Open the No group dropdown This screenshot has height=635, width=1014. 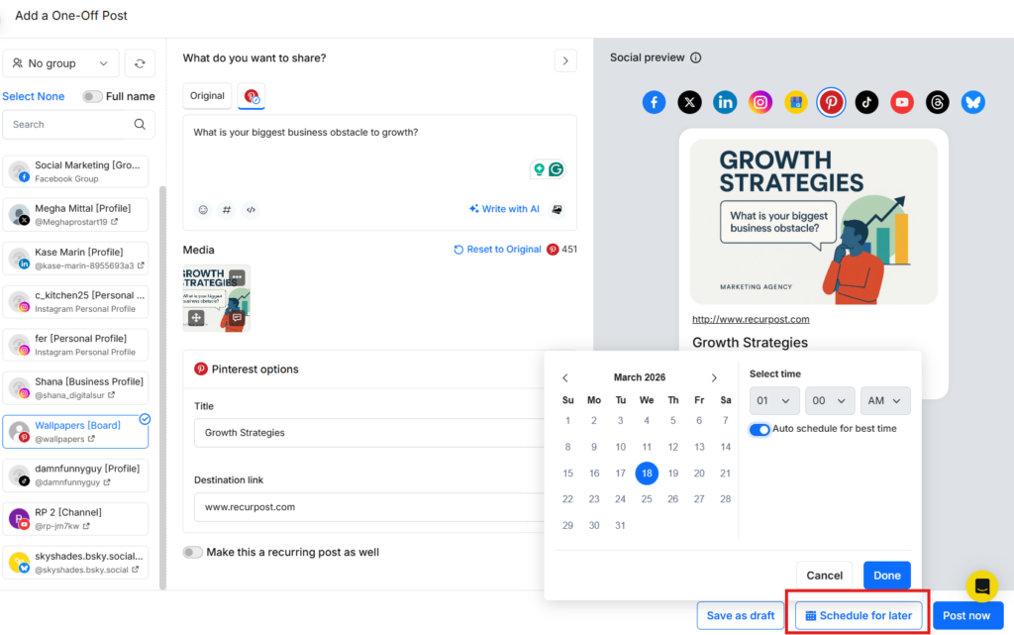click(x=60, y=63)
